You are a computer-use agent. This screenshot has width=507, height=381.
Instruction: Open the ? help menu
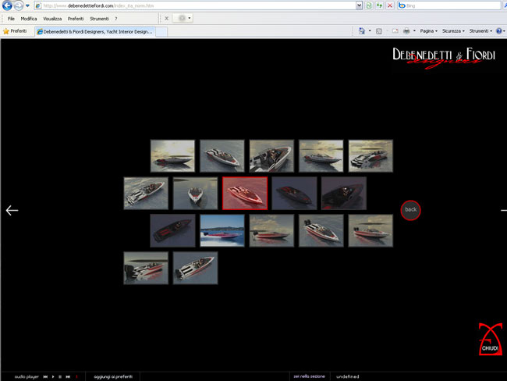[115, 19]
